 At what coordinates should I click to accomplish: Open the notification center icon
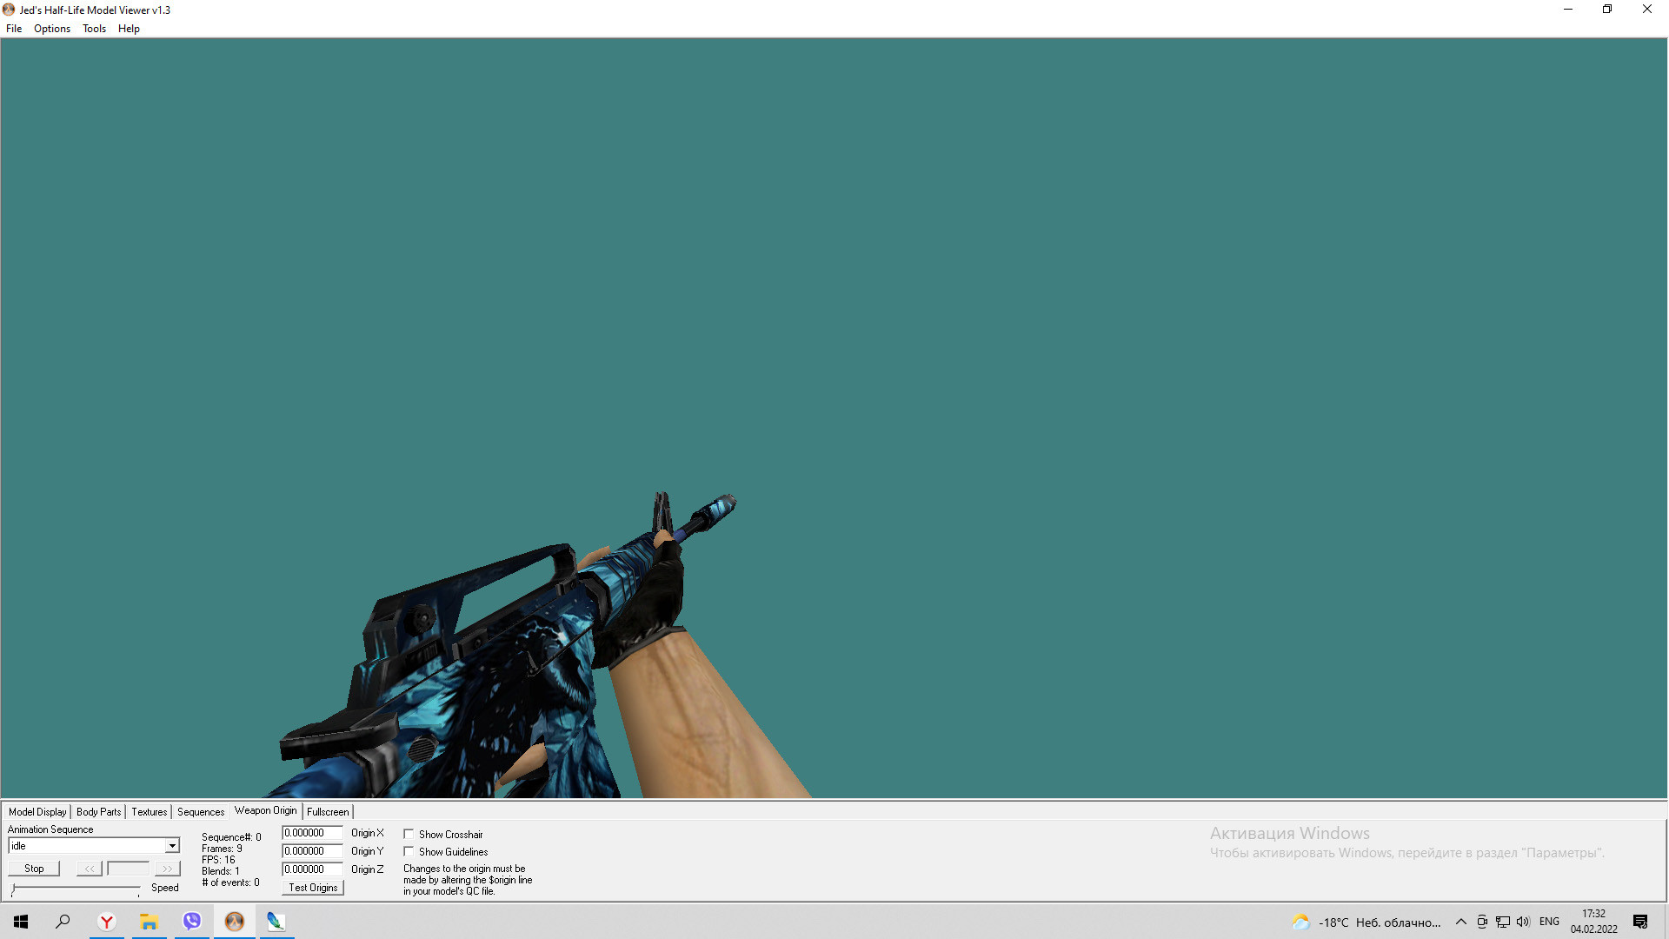pos(1640,922)
